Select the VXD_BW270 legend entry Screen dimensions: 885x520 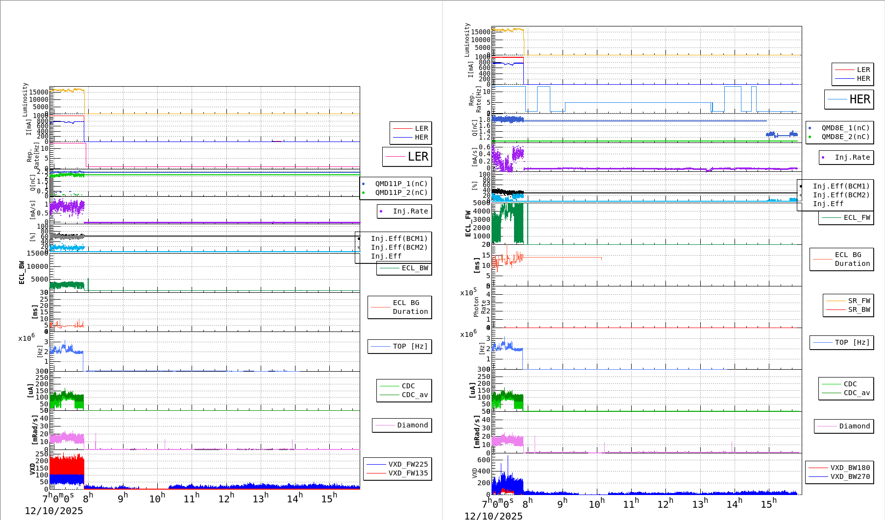[850, 476]
